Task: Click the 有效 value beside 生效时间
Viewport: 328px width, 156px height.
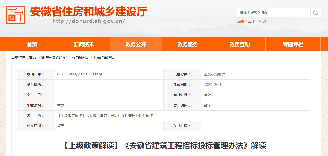Action: click(x=61, y=105)
